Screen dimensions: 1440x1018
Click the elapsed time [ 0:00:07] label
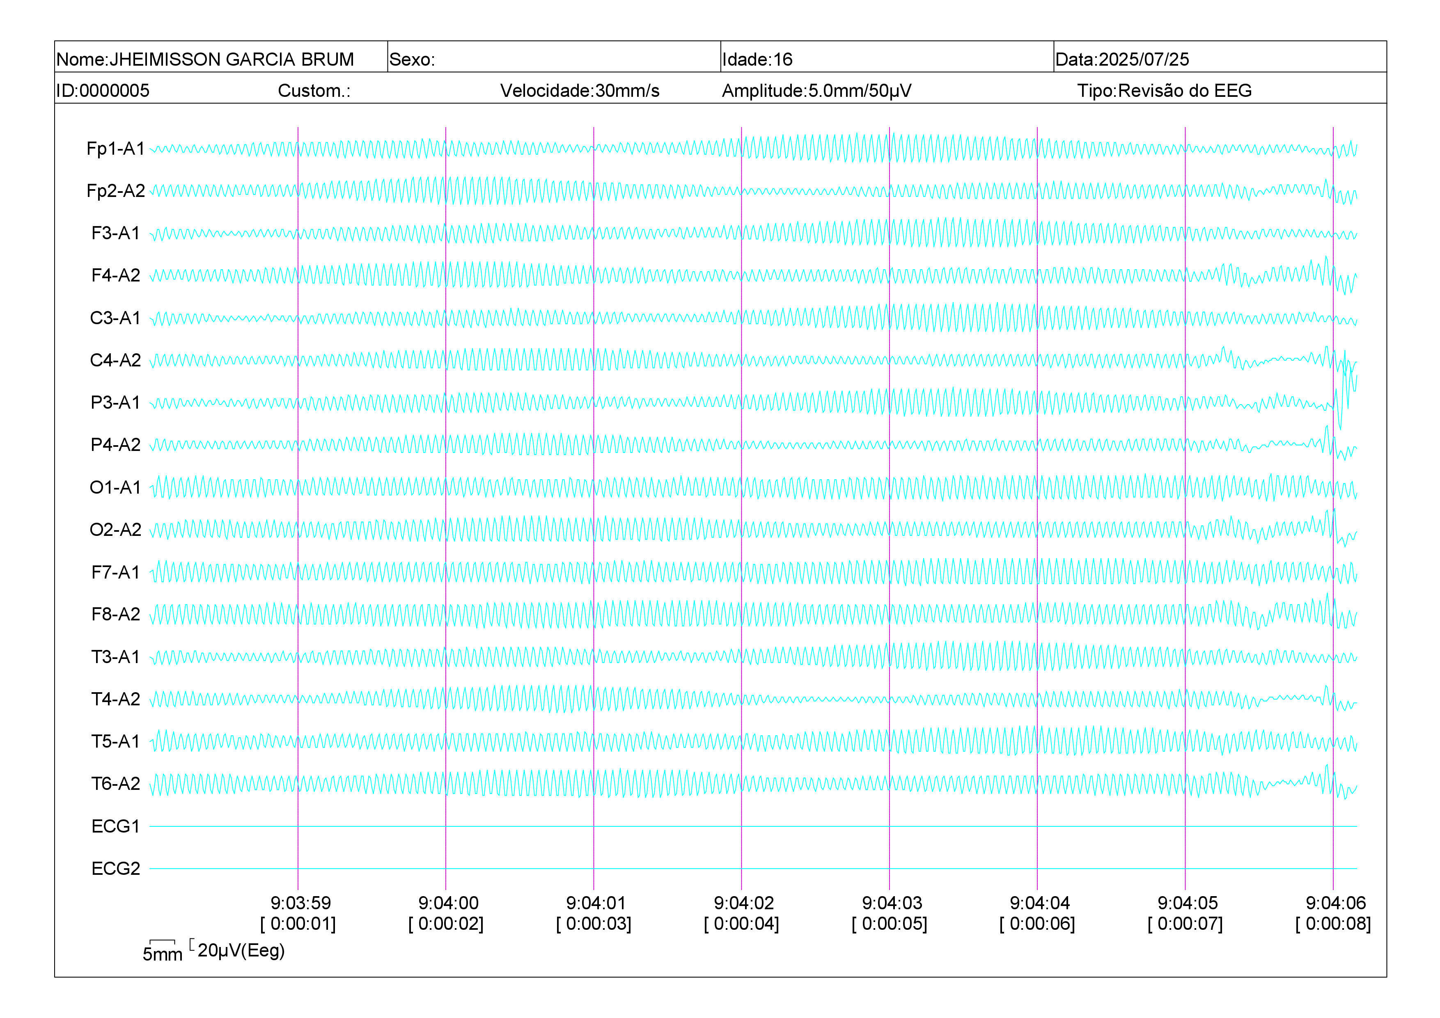(x=1185, y=924)
